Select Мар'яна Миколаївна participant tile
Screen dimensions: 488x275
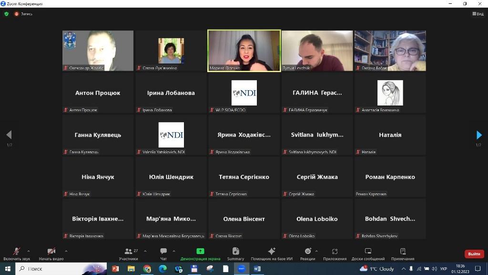coord(171,219)
